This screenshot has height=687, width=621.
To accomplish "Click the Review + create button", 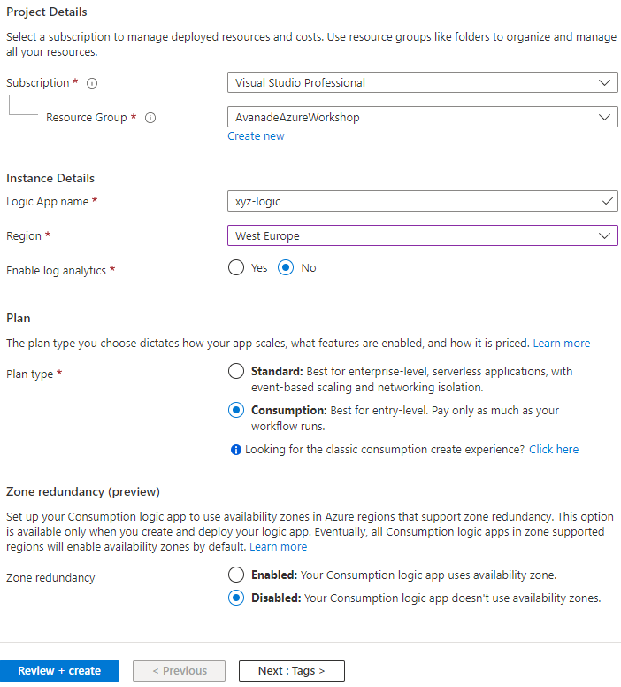I will pyautogui.click(x=59, y=671).
